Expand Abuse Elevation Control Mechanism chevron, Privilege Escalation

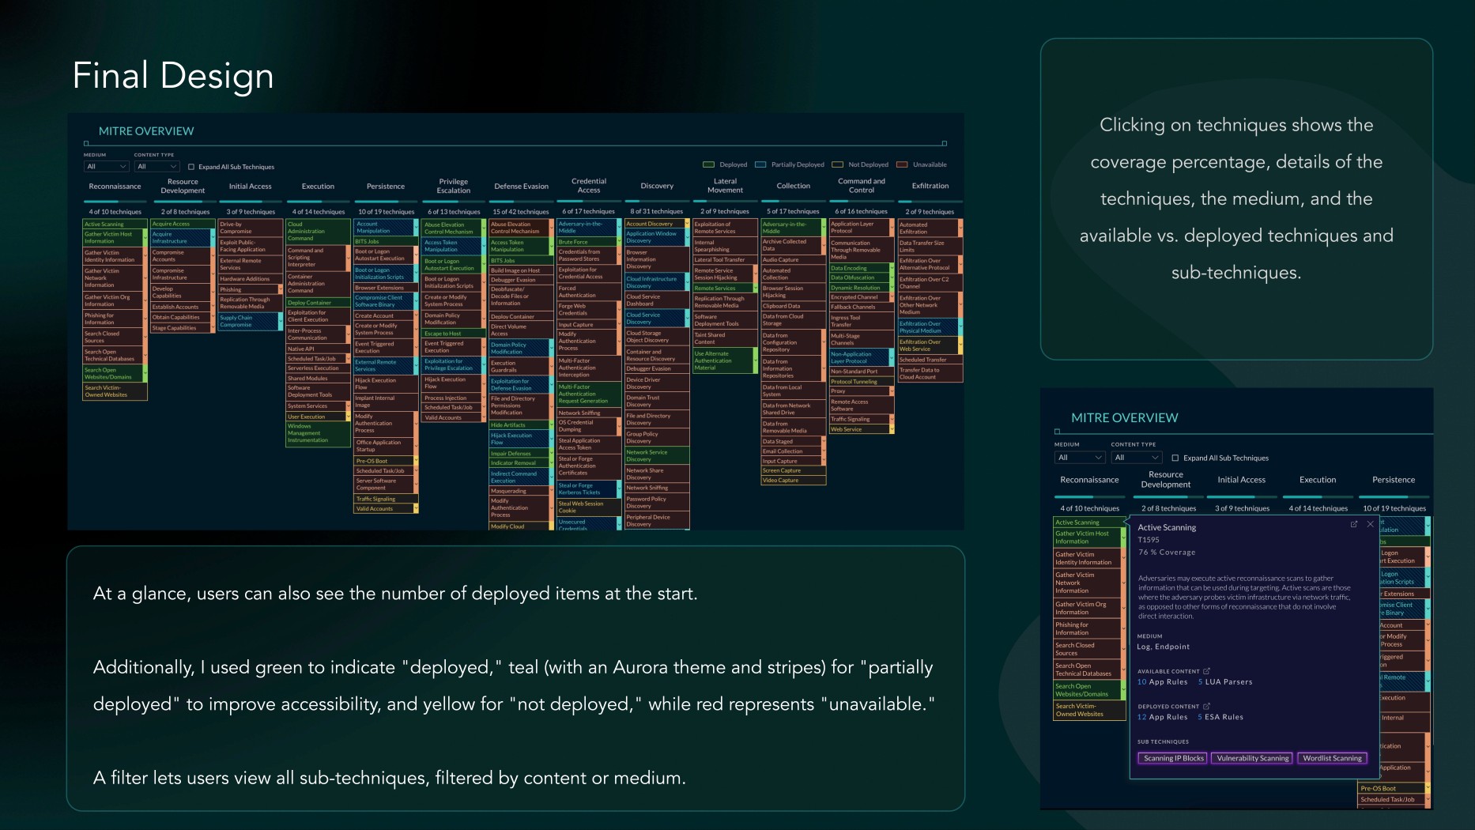point(483,228)
